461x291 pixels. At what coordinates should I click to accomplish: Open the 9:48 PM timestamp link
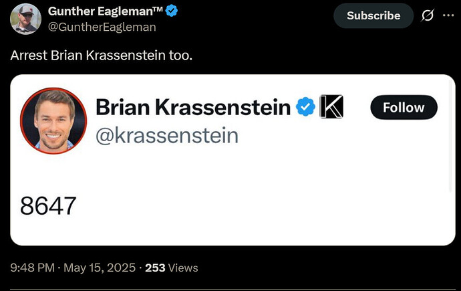coord(32,268)
